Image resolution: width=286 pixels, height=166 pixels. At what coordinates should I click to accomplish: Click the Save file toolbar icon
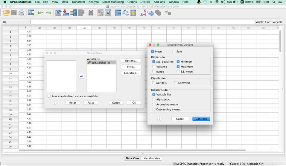tap(14, 13)
